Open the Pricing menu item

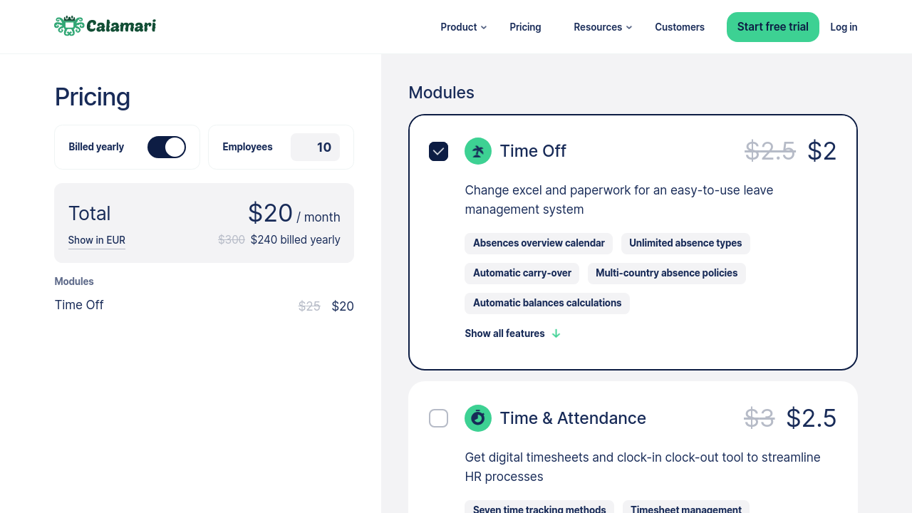525,27
